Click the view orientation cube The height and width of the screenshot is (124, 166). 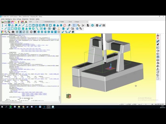[x=68, y=96]
